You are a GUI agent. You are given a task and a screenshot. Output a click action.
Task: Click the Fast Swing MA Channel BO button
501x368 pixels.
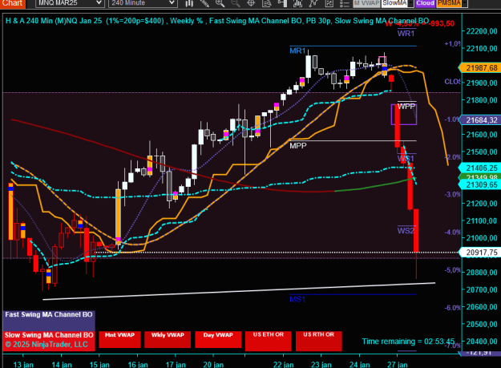coord(49,321)
